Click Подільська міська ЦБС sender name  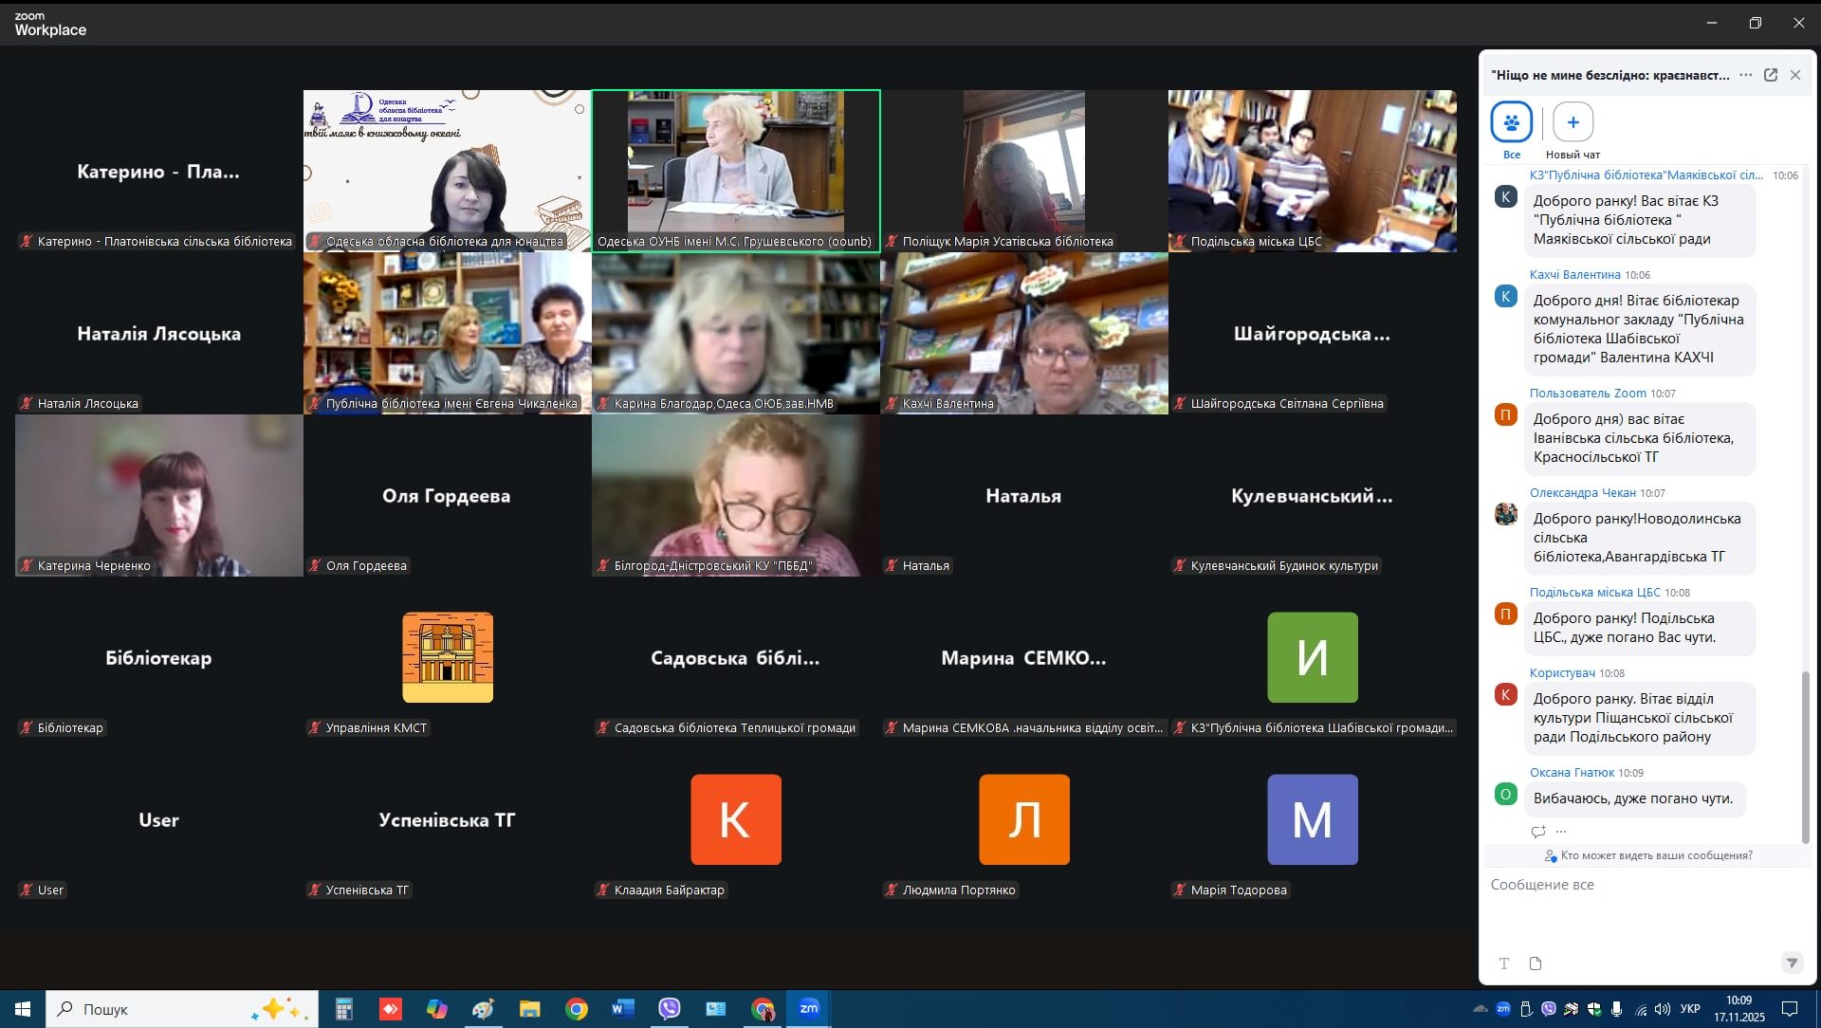point(1594,593)
